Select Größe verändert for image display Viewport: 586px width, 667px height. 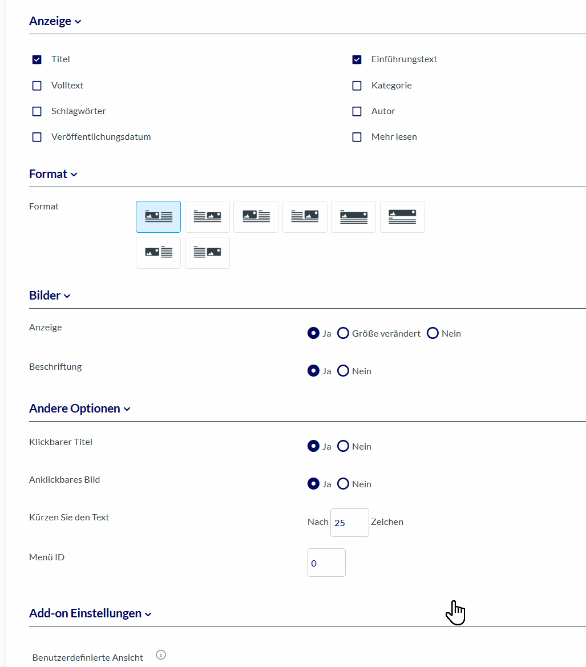pos(343,333)
